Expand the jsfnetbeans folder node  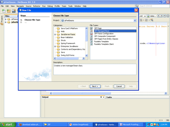click(x=5, y=22)
